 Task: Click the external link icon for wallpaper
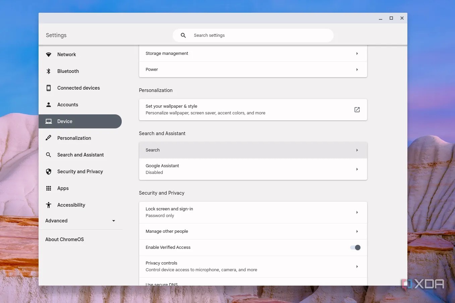[x=357, y=110]
